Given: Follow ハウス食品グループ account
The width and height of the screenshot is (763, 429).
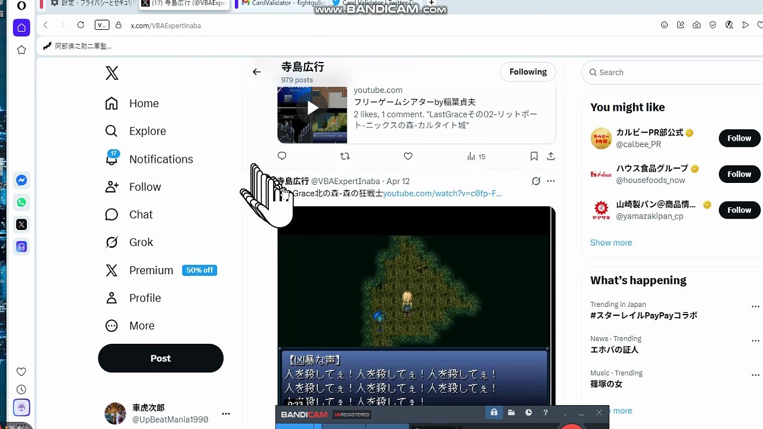Looking at the screenshot, I should (739, 174).
